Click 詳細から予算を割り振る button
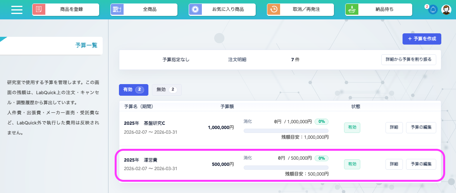This screenshot has height=193, width=456. (409, 60)
